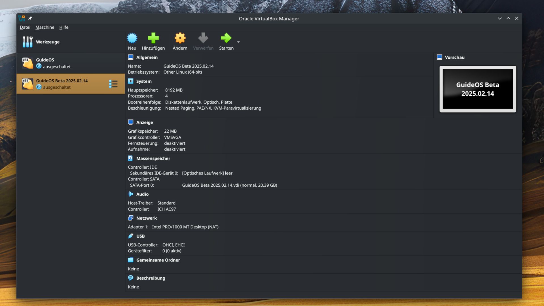Open the Audio settings heading link
The image size is (544, 306).
pyautogui.click(x=142, y=194)
